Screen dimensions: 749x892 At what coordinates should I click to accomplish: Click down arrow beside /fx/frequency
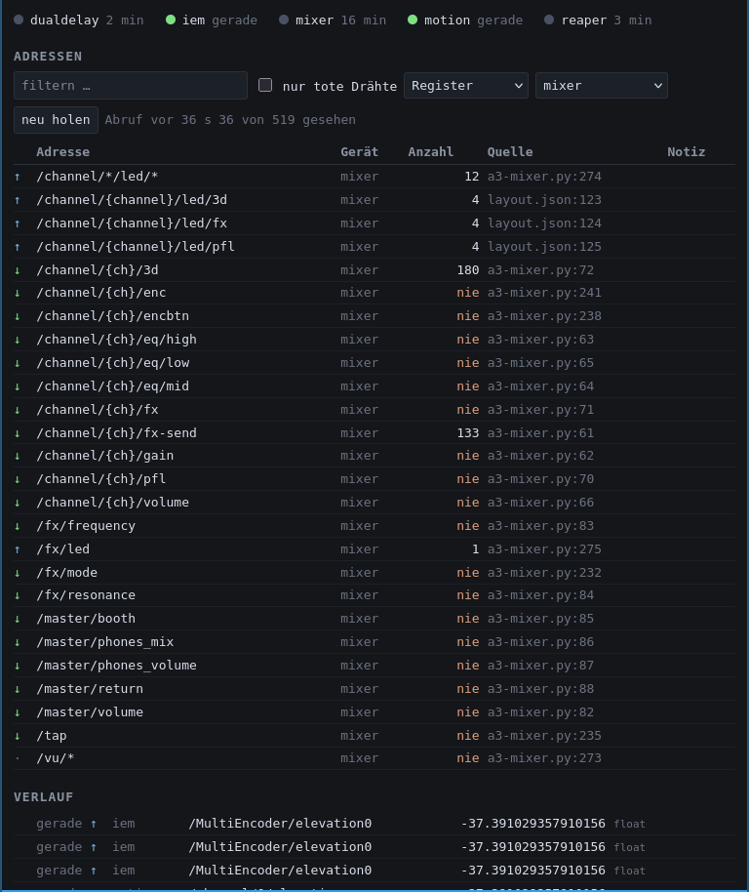(17, 526)
